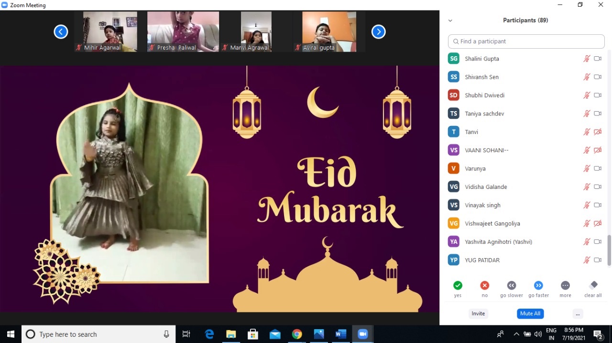Screen dimensions: 612x343
Task: Toggle VAANI SOHANI's disabled video camera icon
Action: click(x=598, y=150)
